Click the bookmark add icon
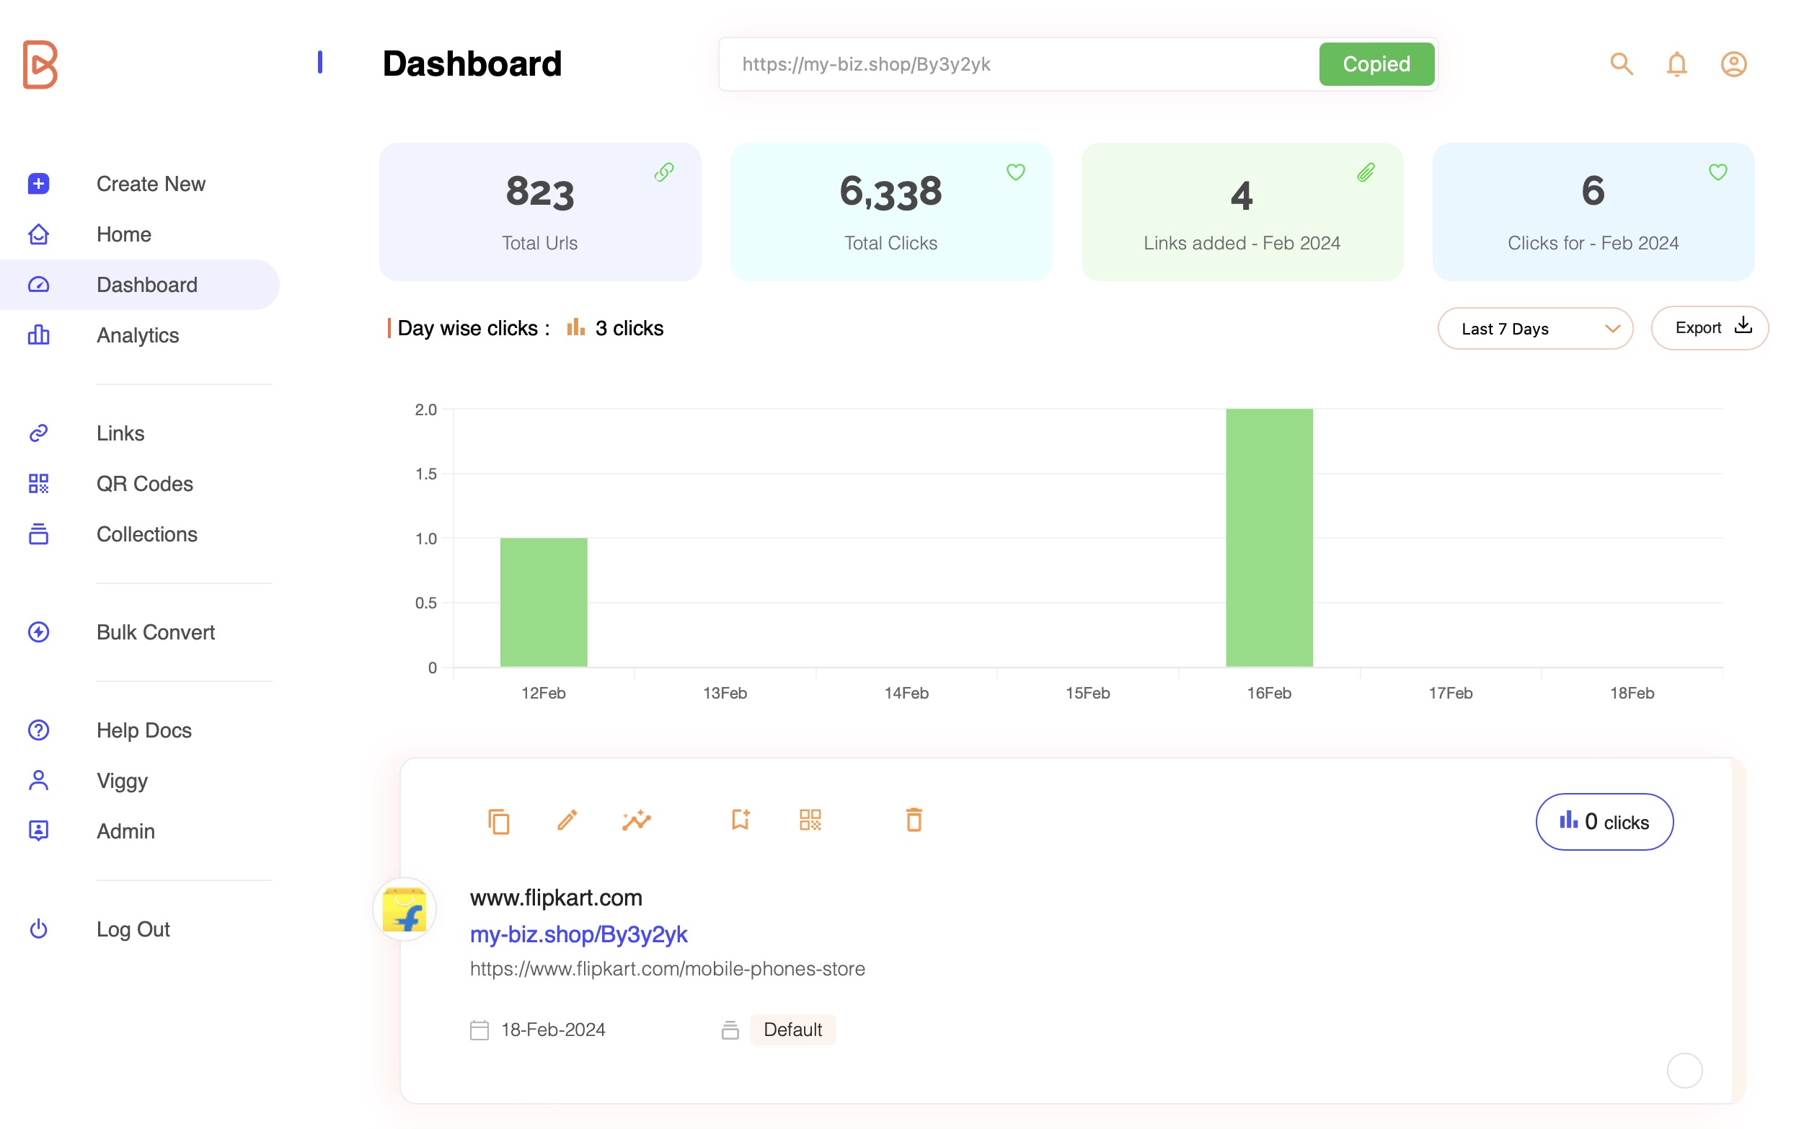 coord(740,820)
